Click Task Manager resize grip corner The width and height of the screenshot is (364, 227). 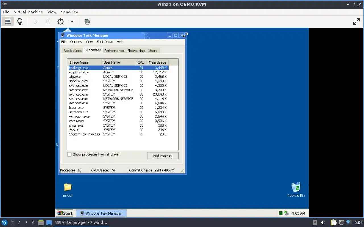point(182,171)
